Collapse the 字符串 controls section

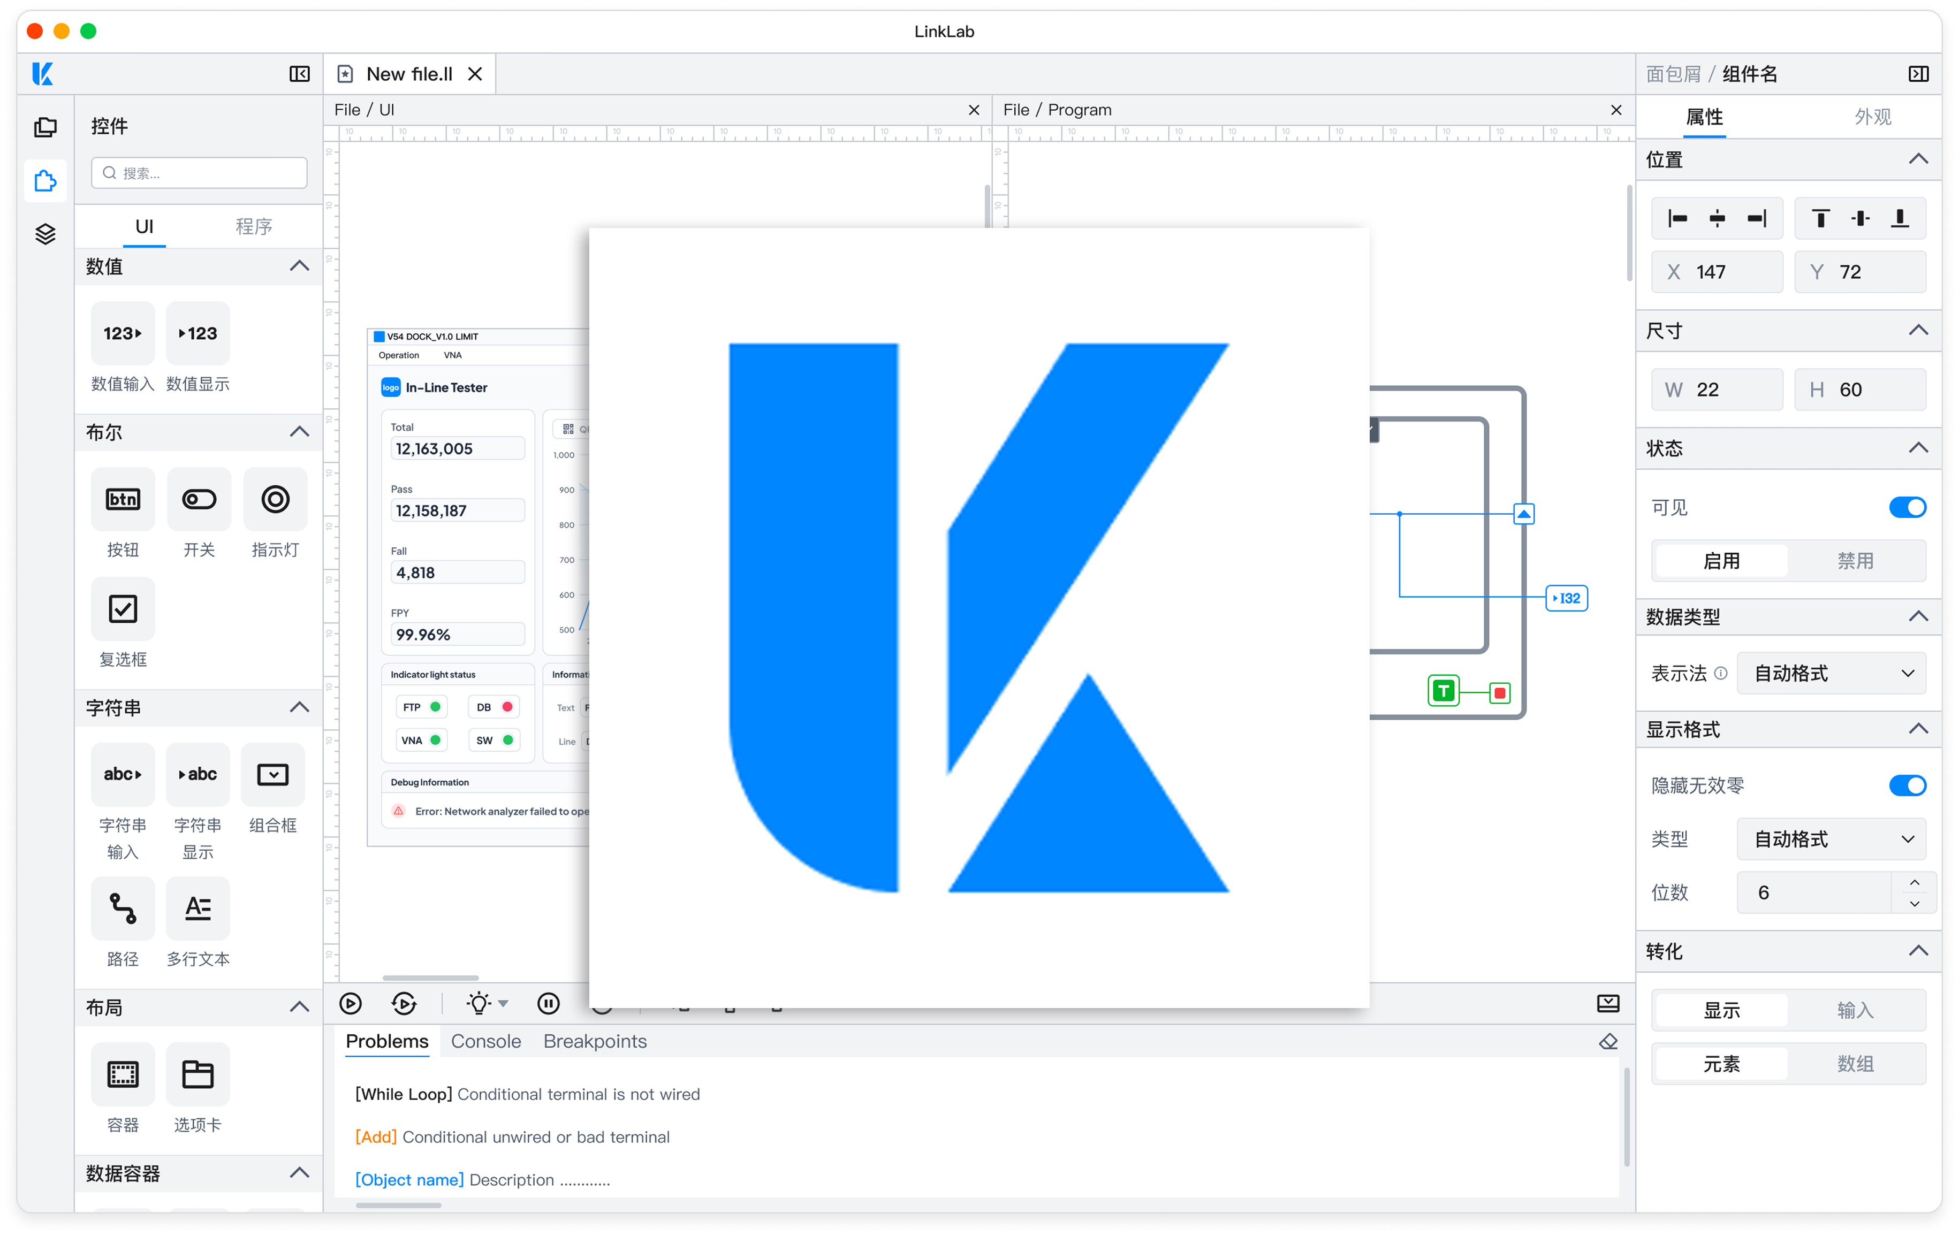(299, 707)
